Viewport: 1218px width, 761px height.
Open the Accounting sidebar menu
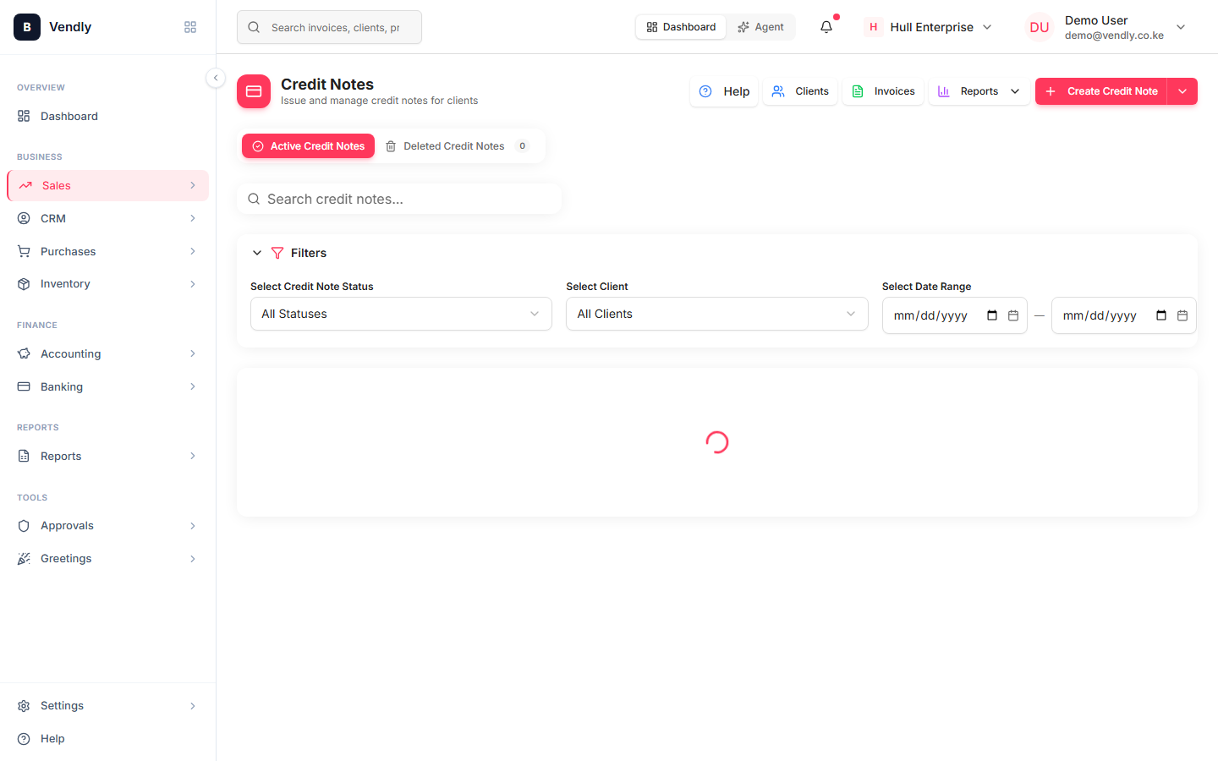(x=107, y=353)
